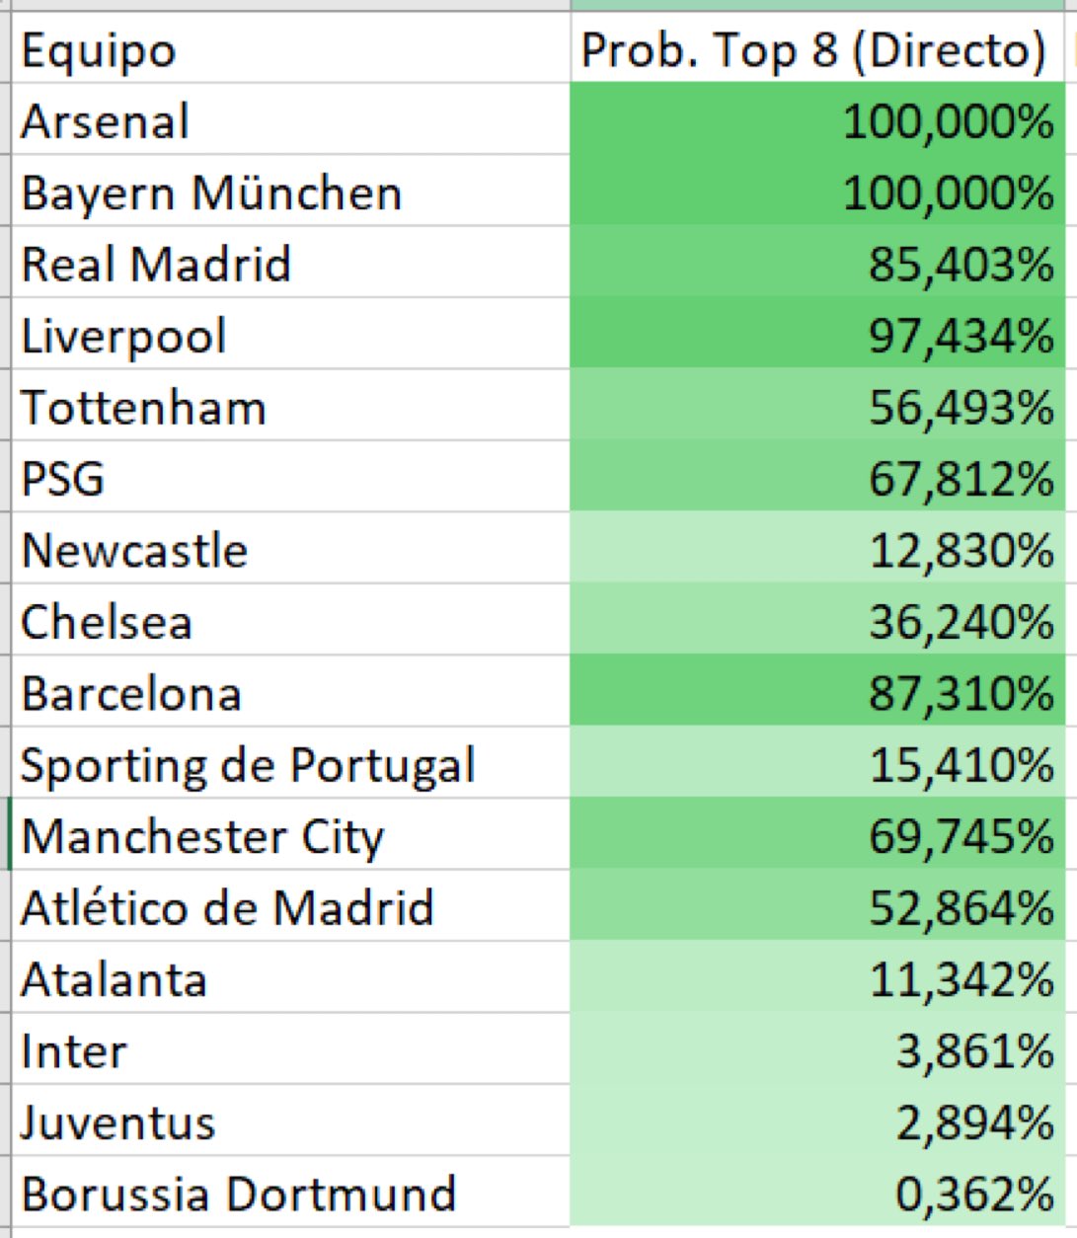
Task: Click the PSG 67,812% value
Action: coord(816,479)
